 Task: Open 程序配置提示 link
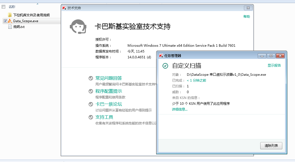point(108,91)
